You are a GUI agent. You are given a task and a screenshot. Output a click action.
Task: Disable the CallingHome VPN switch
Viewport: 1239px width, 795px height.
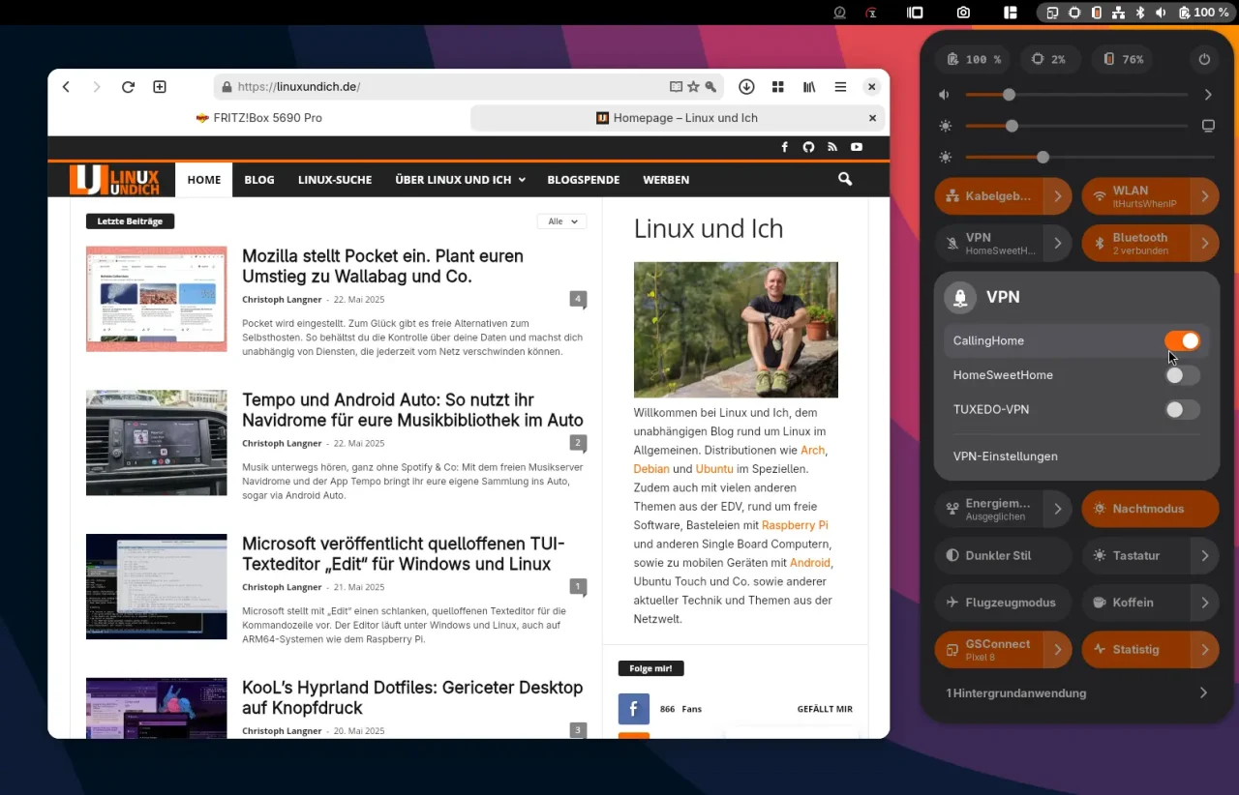tap(1182, 340)
